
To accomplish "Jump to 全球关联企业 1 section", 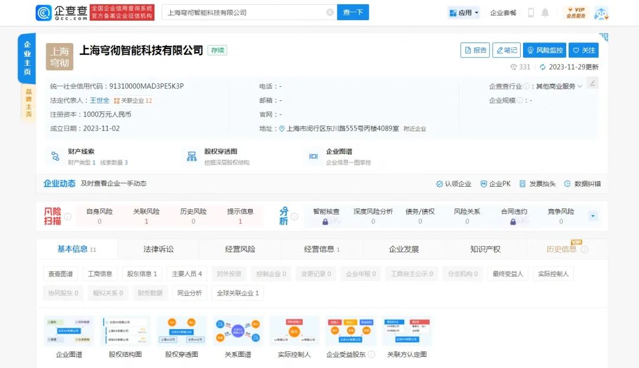I will click(238, 293).
